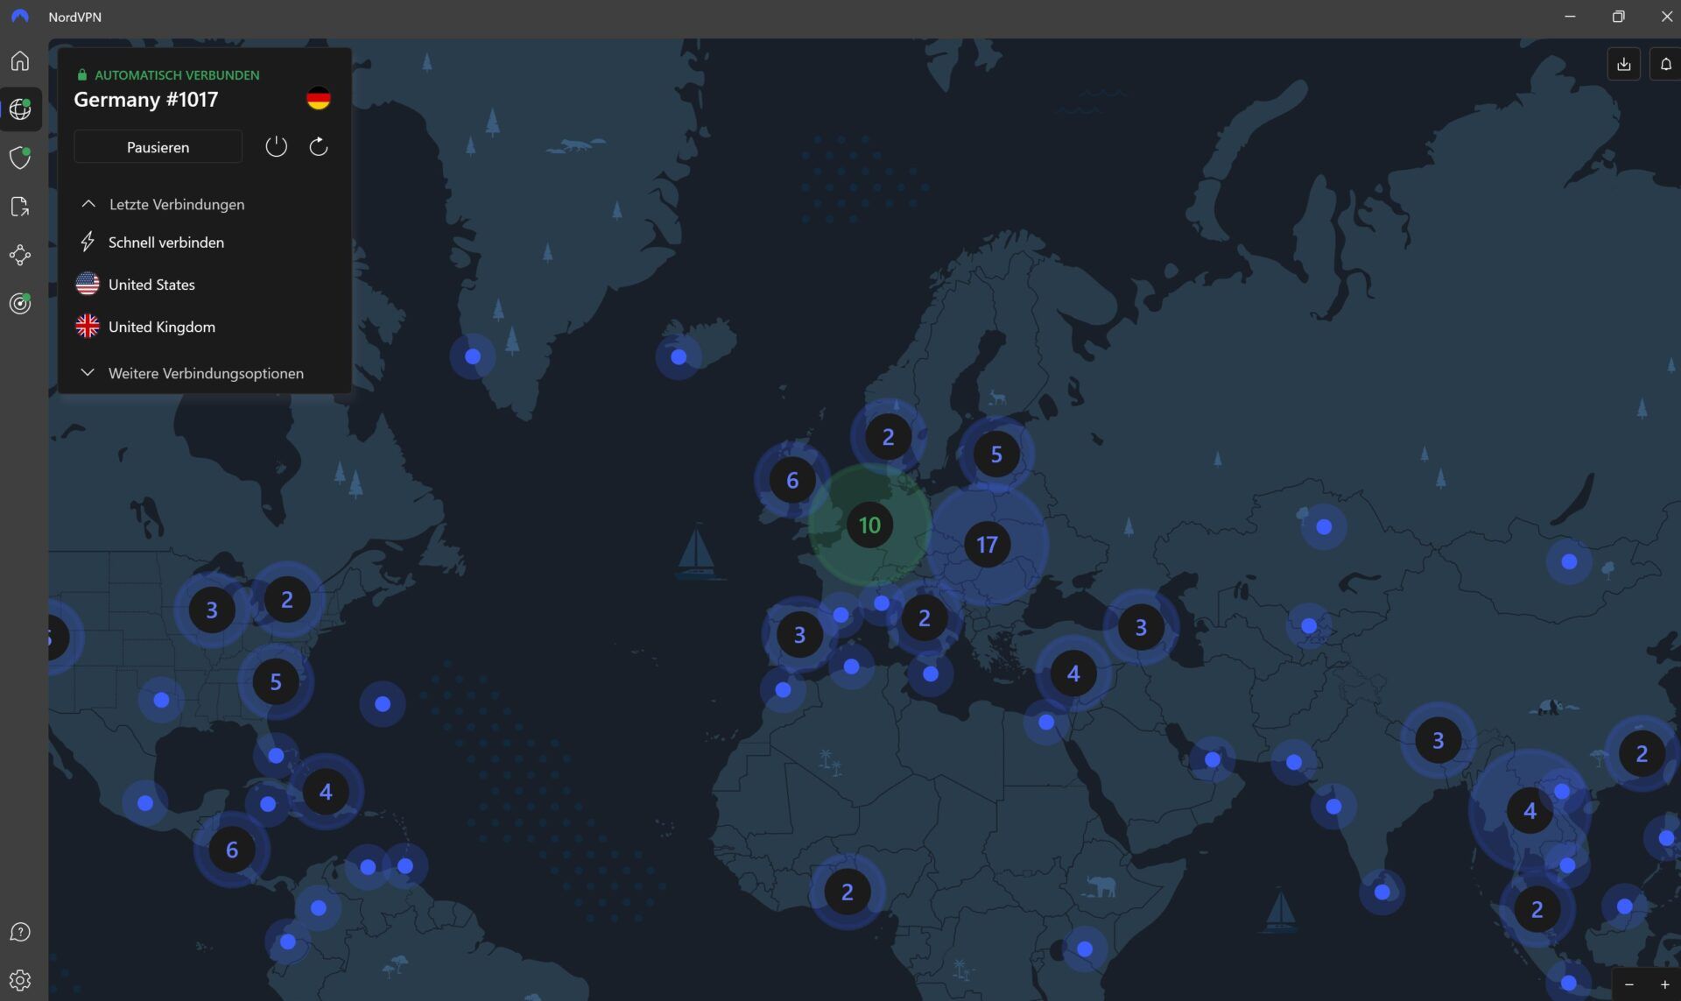
Task: Click the Europe cluster showing 10 servers
Action: [x=869, y=525]
